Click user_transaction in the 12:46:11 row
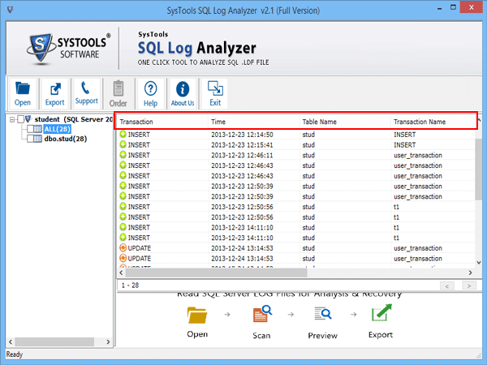Screen dimensions: 487x365 click(x=418, y=155)
